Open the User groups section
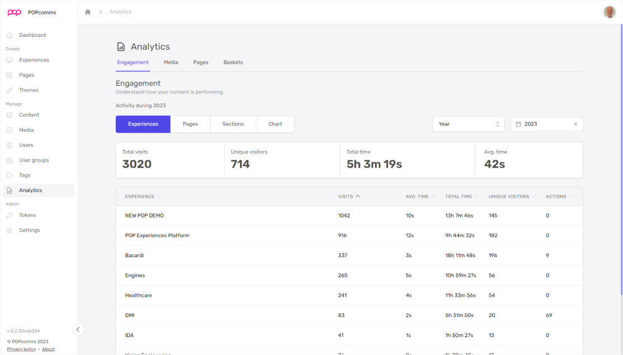 (32, 160)
